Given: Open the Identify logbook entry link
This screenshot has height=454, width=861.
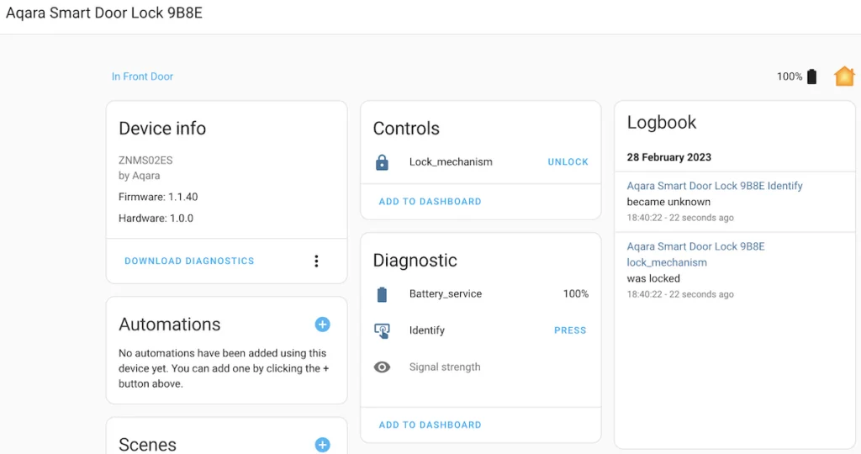Looking at the screenshot, I should [x=715, y=186].
